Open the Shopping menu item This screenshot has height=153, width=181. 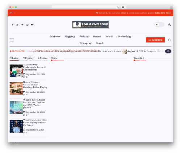point(86,43)
